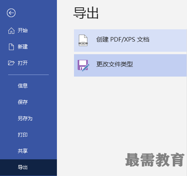187x176 pixels.
Task: Click the purple floppy disk icon
Action: (83, 66)
